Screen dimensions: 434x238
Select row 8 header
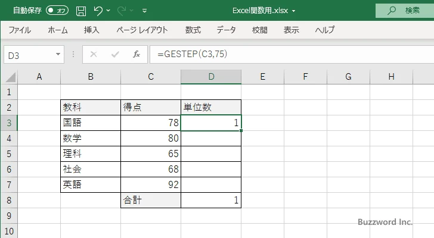click(9, 200)
